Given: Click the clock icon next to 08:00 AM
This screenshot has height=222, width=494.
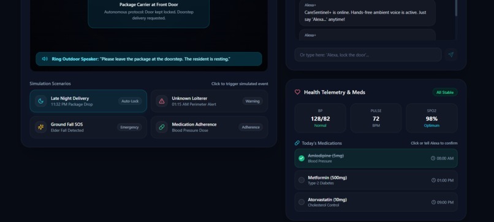Looking at the screenshot, I should point(433,158).
